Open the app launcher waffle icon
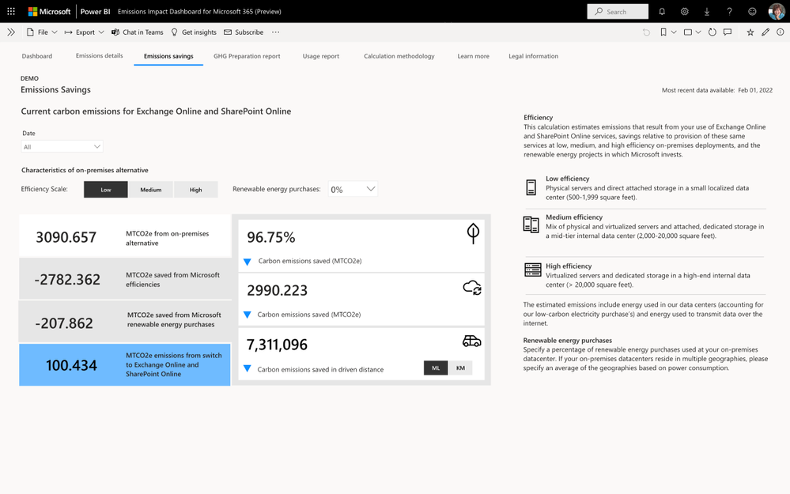 (11, 11)
